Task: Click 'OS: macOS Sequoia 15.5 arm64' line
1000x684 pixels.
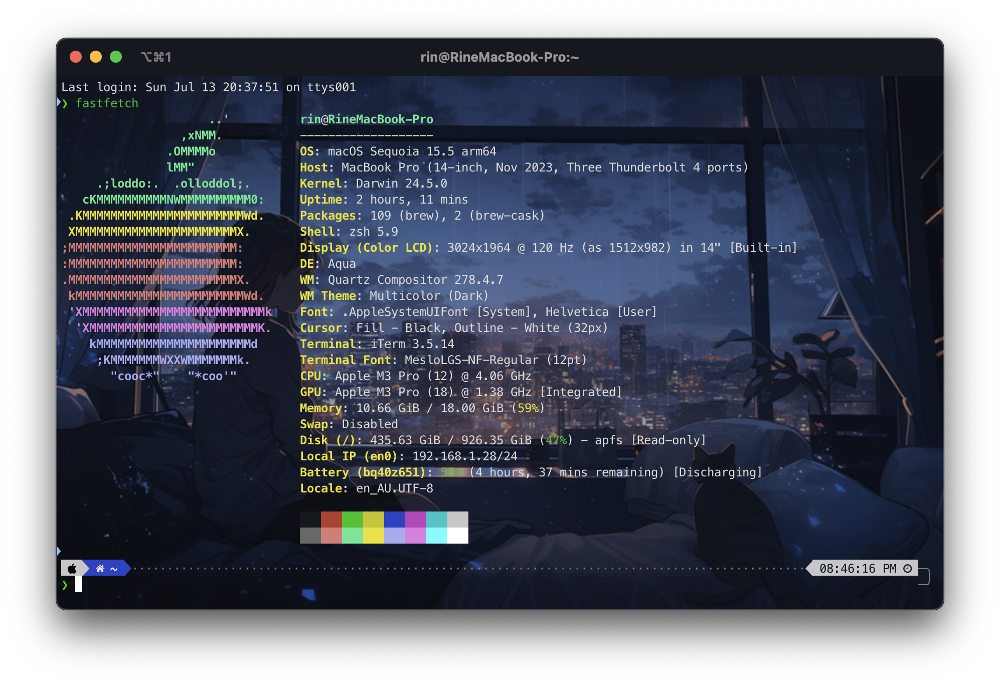Action: [398, 151]
